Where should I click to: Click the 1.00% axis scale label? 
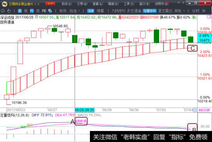(x=205, y=75)
